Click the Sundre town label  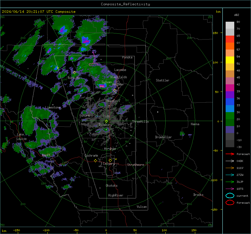tap(85, 115)
